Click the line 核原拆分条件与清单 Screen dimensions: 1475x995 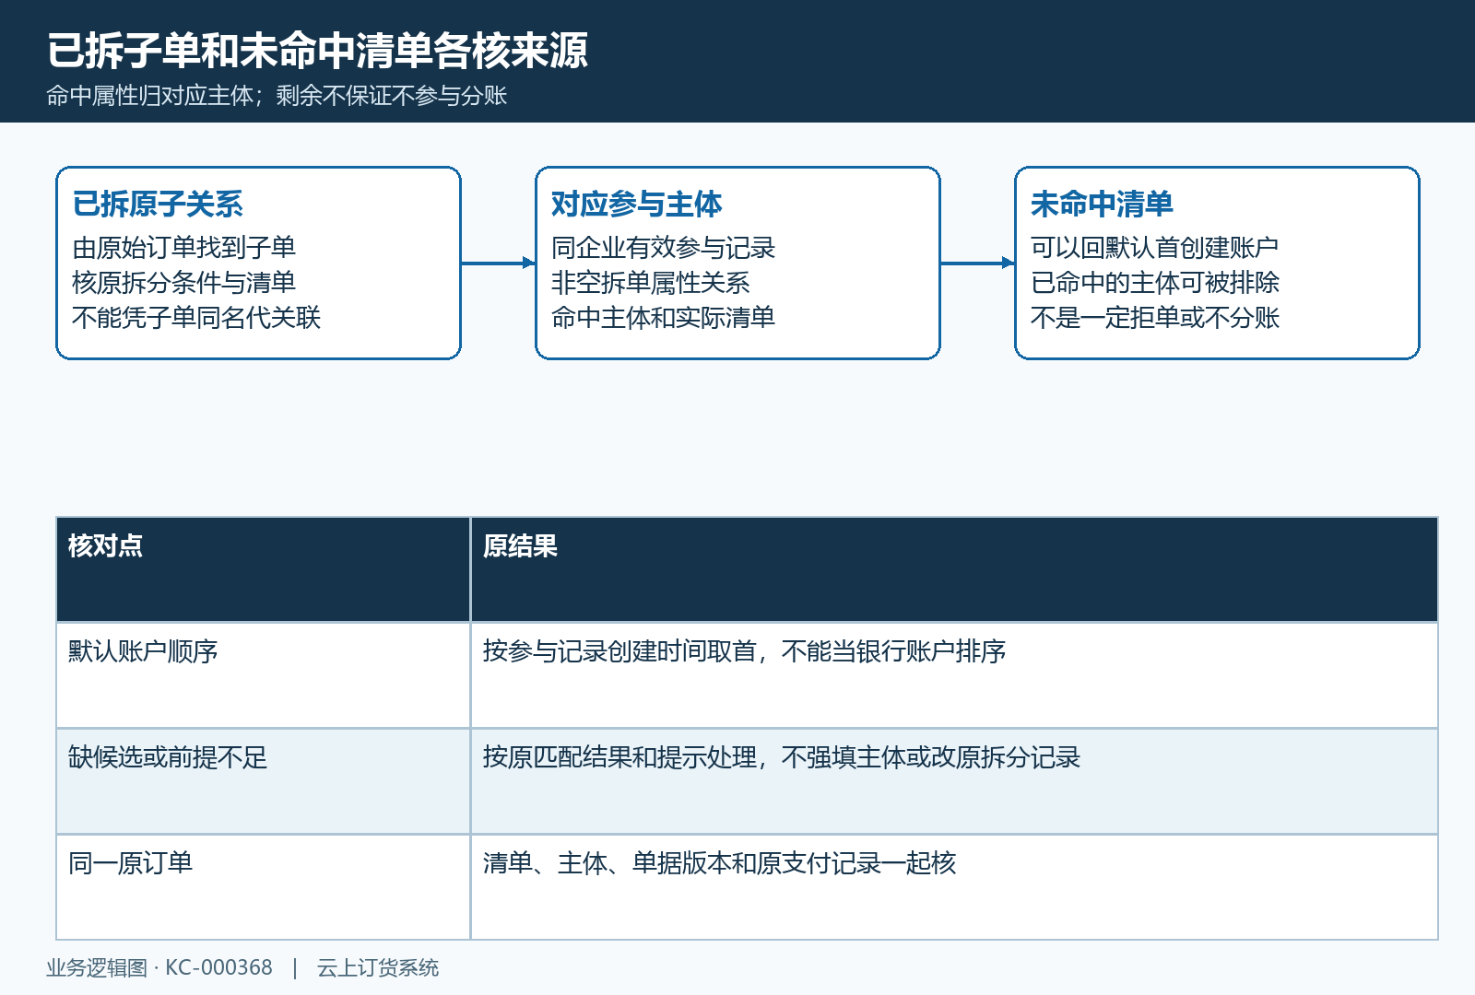183,282
